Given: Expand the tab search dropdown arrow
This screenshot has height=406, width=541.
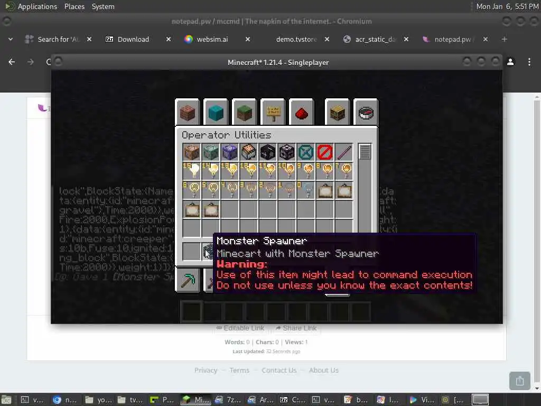Looking at the screenshot, I should [11, 39].
